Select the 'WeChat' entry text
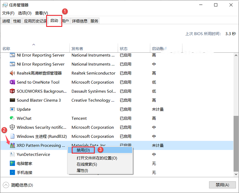This screenshot has height=193, width=239. point(24,118)
